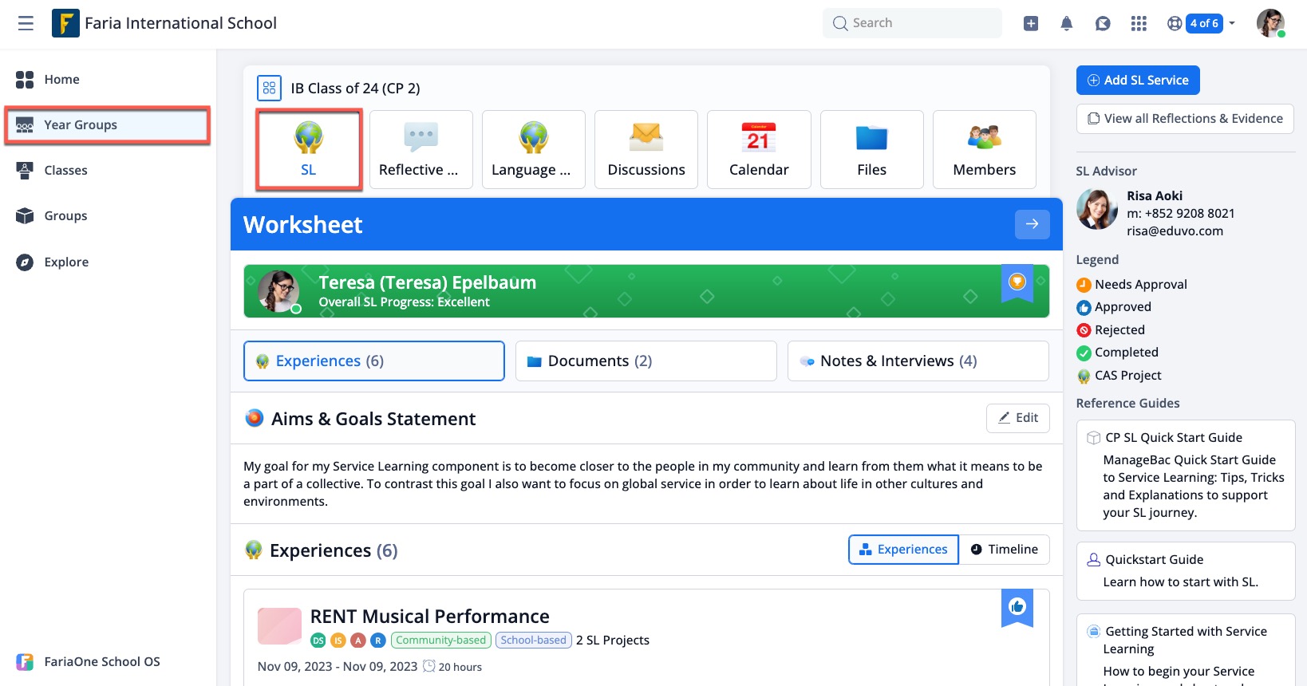Switch to the Documents (2) tab
The width and height of the screenshot is (1307, 686).
tap(646, 361)
